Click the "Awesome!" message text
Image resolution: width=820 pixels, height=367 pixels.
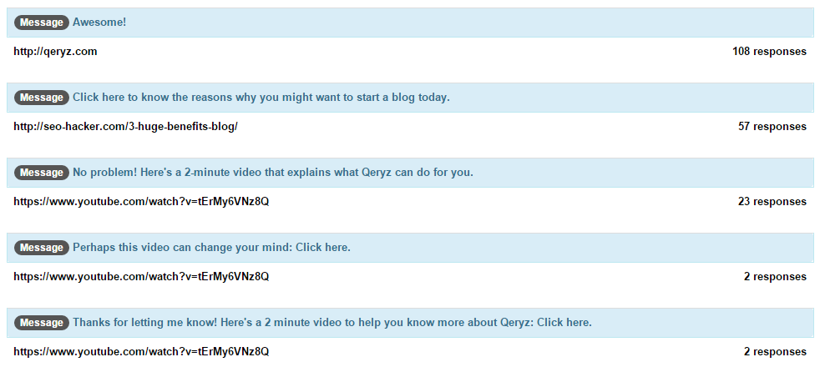(99, 23)
